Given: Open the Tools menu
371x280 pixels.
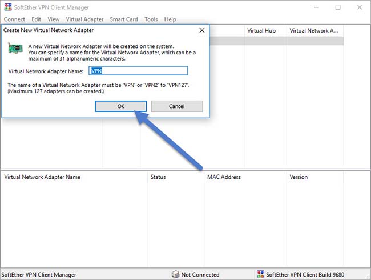Looking at the screenshot, I should click(151, 19).
